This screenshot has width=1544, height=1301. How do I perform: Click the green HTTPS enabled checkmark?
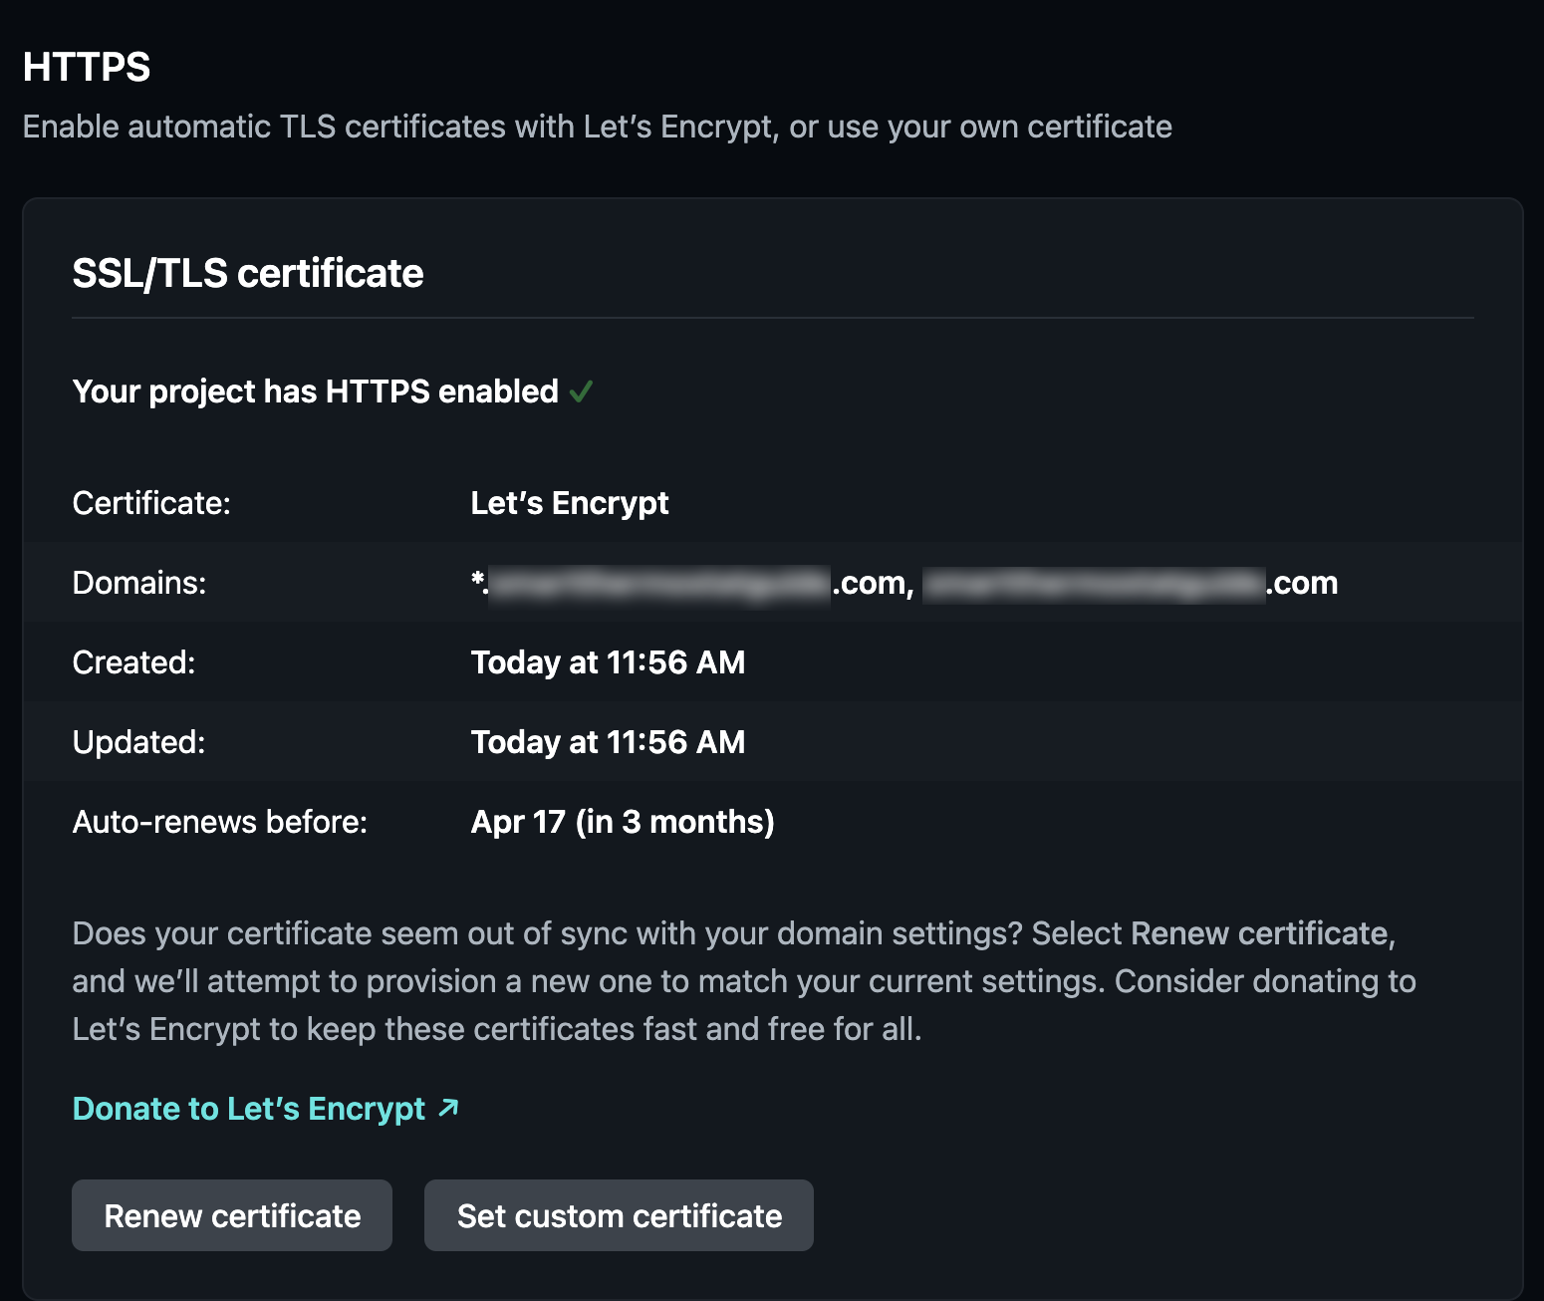pyautogui.click(x=581, y=391)
